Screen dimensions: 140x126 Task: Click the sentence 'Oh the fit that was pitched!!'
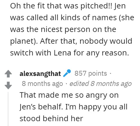click(x=61, y=6)
